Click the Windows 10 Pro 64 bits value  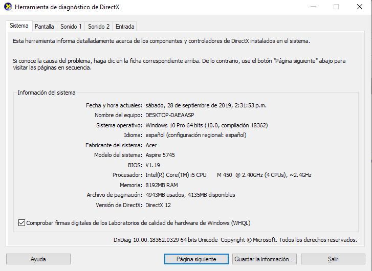[x=207, y=125]
